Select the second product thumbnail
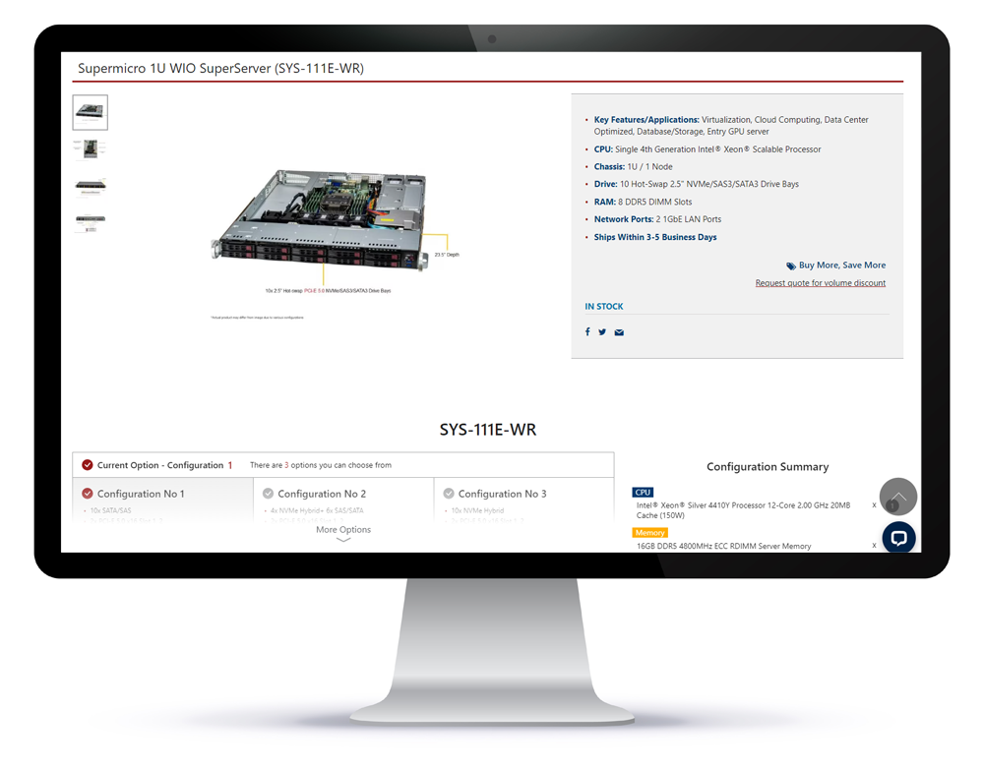The height and width of the screenshot is (768, 984). click(90, 148)
